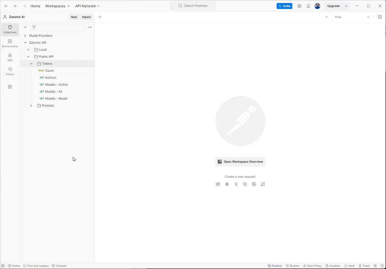
Task: Click the Zatomic AI workspace name
Action: pyautogui.click(x=17, y=17)
